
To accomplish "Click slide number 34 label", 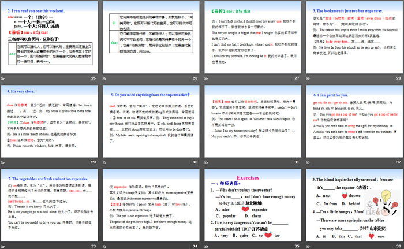I will (195, 246).
